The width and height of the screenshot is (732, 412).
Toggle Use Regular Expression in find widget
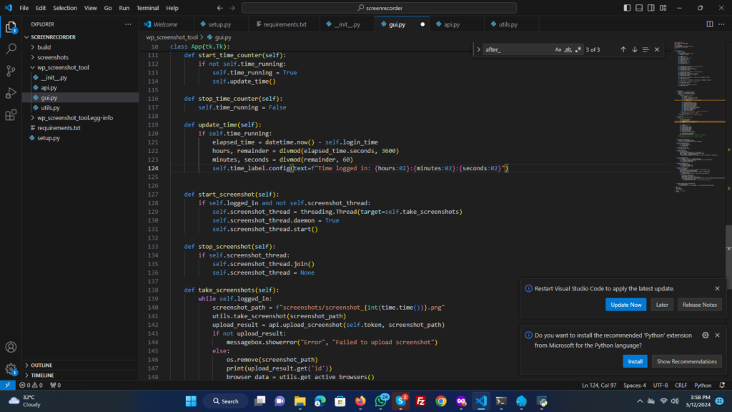coord(578,49)
